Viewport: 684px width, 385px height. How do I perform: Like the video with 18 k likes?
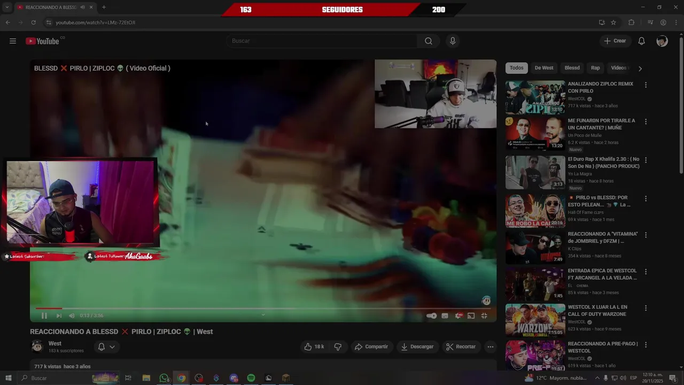coord(314,346)
